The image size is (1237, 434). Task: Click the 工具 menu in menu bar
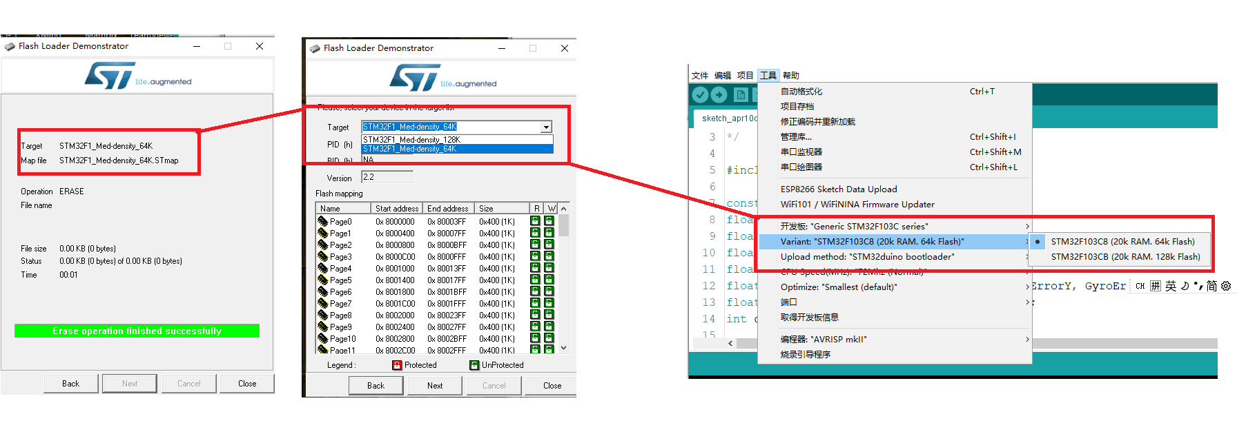click(x=768, y=76)
